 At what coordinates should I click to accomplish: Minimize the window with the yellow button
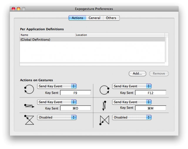pos(19,9)
